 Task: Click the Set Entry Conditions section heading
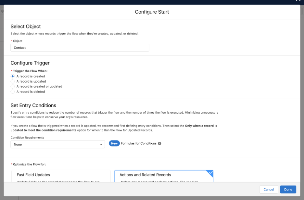click(x=33, y=105)
